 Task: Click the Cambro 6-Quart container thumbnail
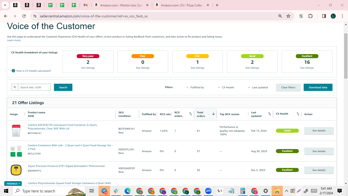[x=16, y=131]
